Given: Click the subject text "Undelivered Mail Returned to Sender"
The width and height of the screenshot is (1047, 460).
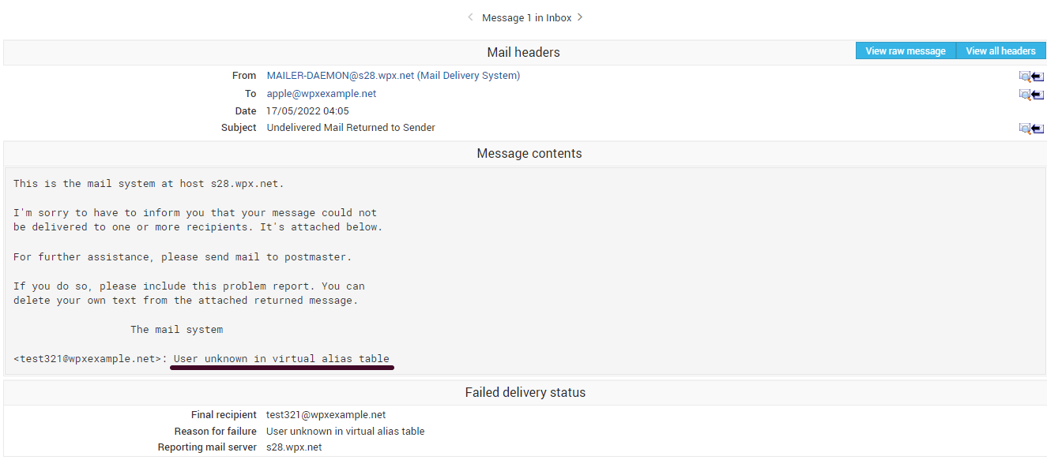Looking at the screenshot, I should click(x=351, y=128).
